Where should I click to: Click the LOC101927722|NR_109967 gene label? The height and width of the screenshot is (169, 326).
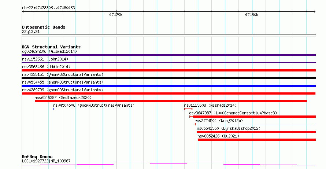tap(46, 161)
